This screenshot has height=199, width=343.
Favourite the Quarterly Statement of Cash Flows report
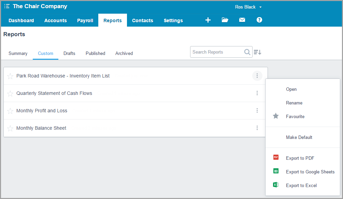(x=10, y=93)
